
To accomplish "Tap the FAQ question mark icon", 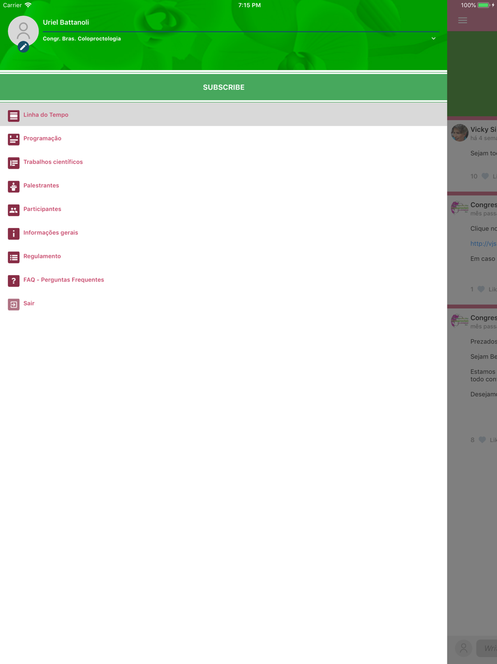I will coord(13,280).
